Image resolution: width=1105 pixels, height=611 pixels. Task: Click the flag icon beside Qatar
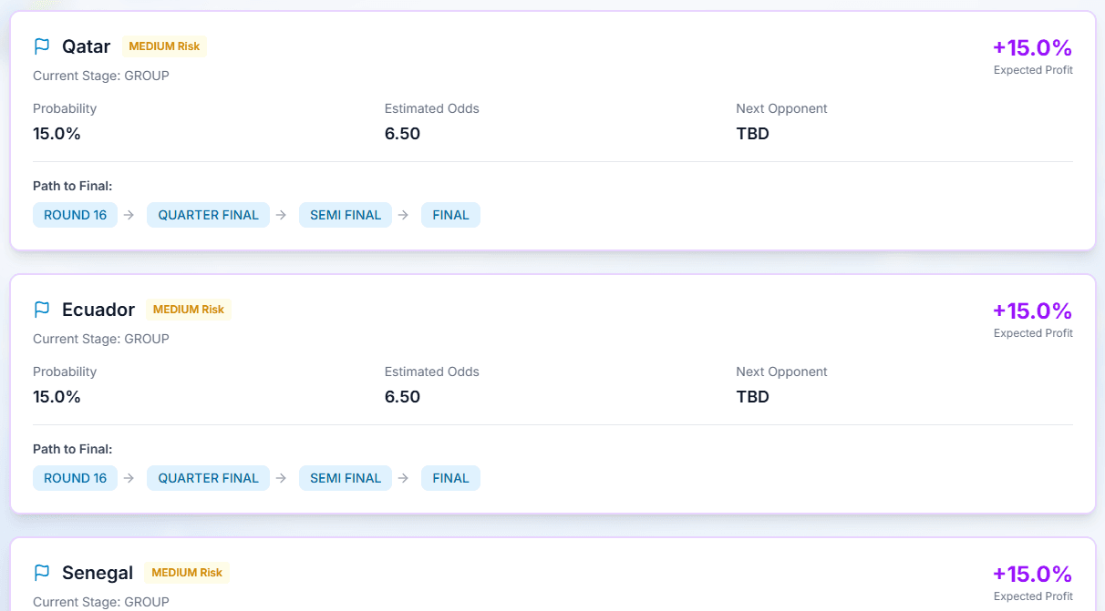(x=41, y=46)
